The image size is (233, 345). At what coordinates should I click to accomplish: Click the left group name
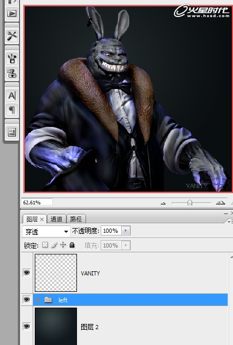(63, 300)
